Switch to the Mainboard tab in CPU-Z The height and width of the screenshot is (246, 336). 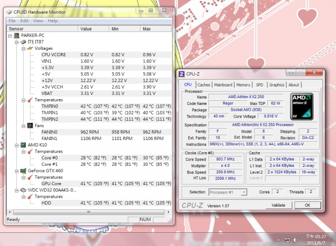coord(223,85)
